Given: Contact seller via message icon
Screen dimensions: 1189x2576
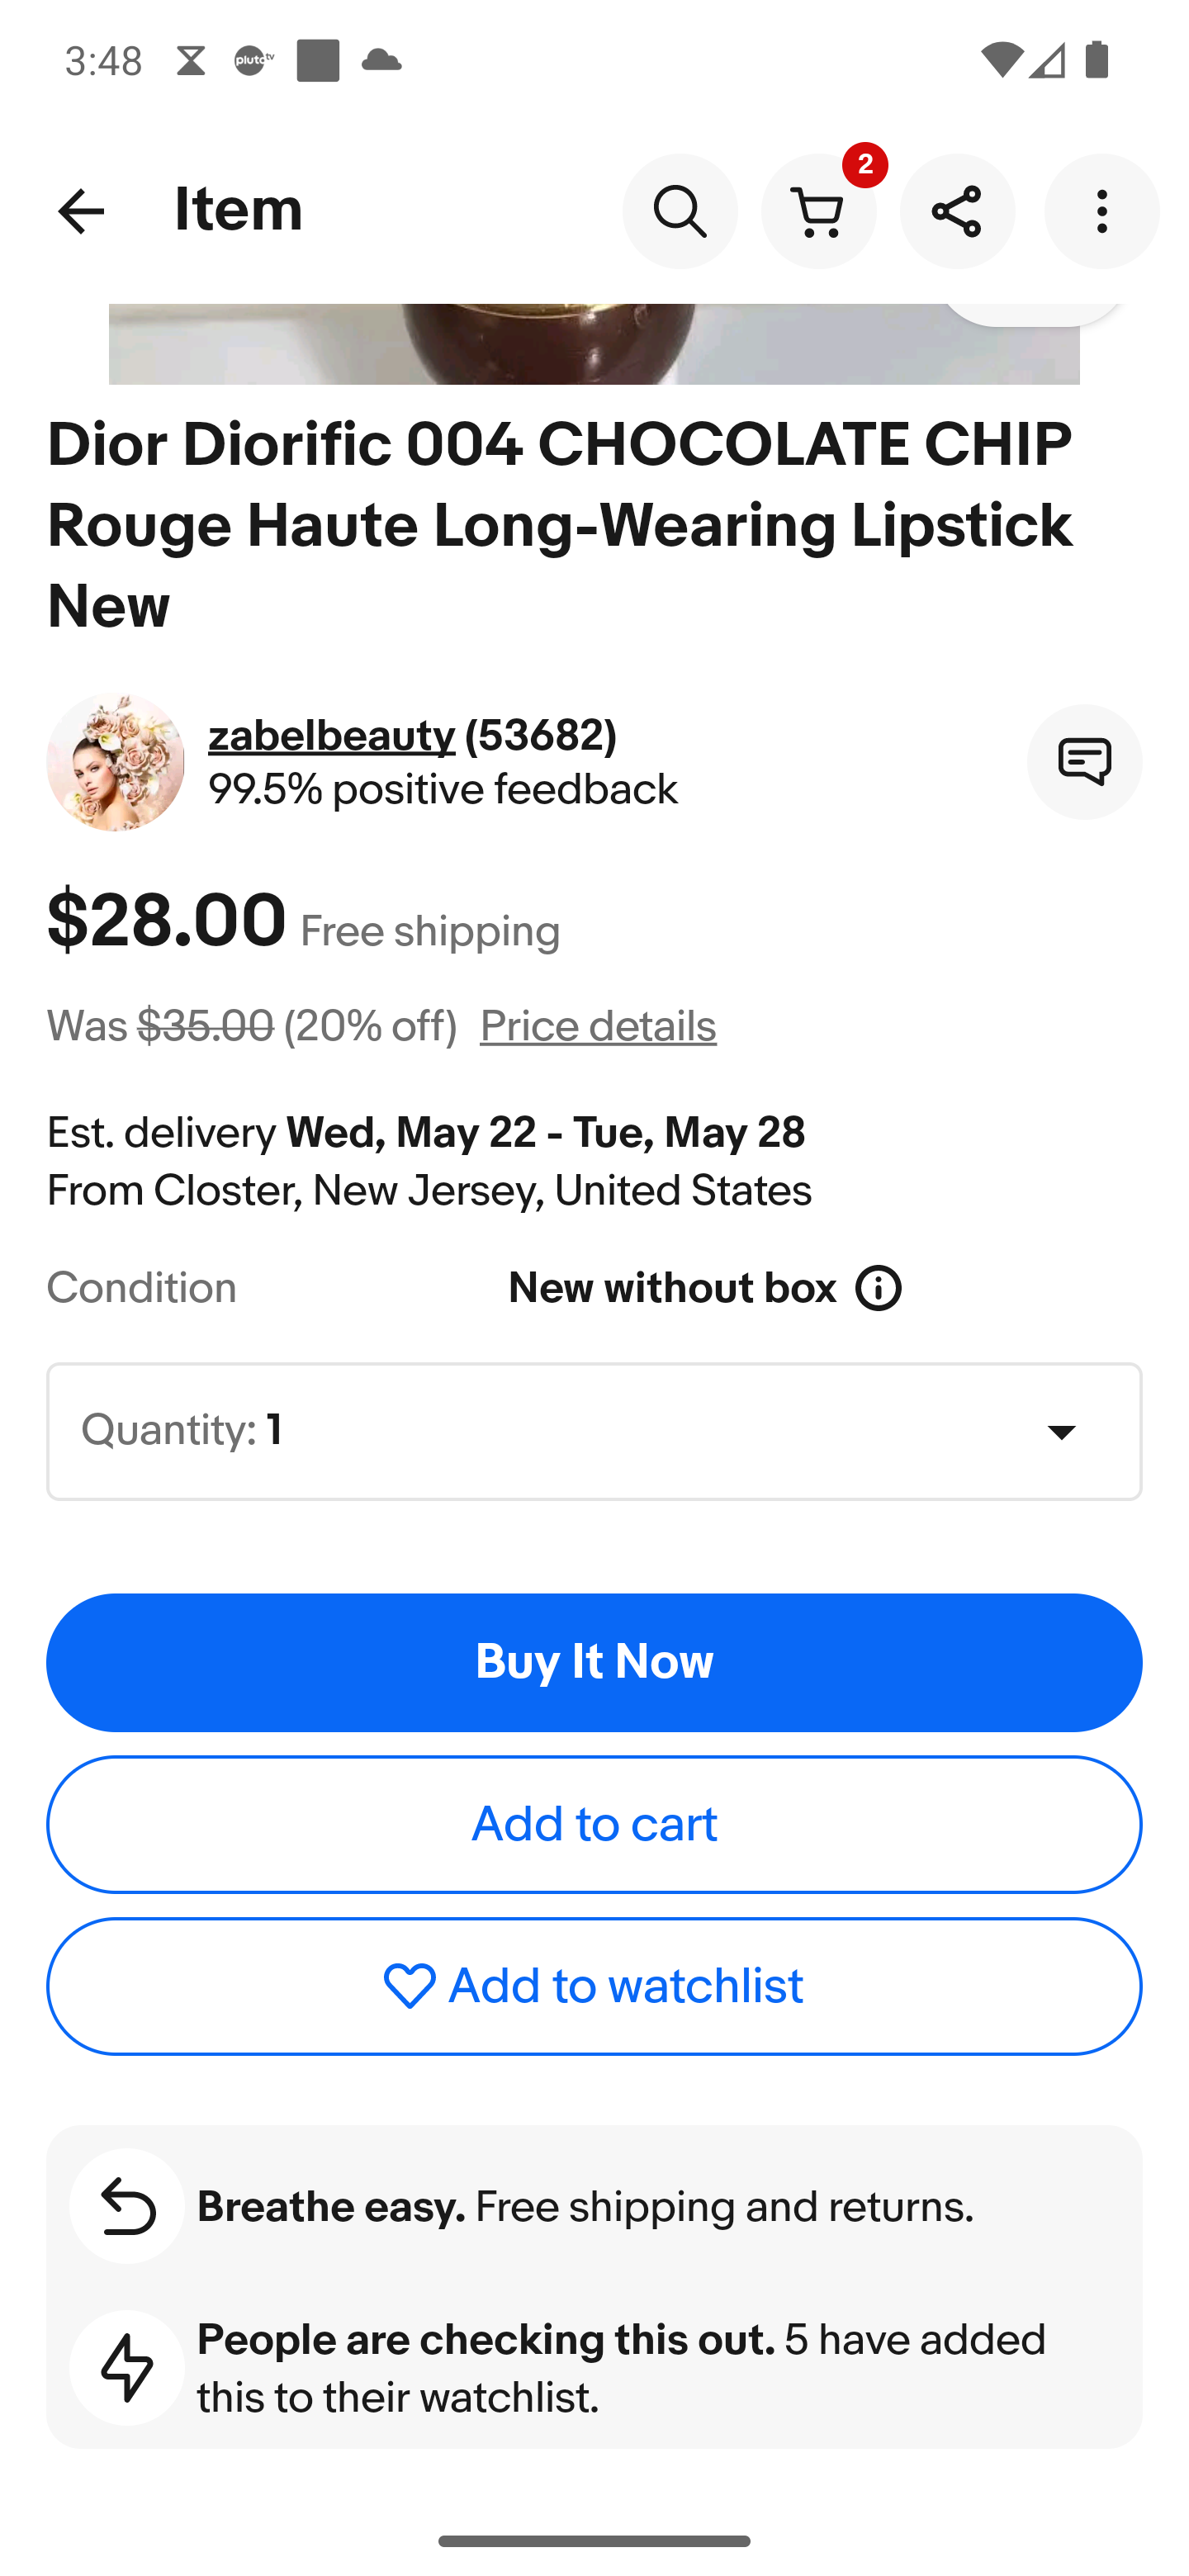Looking at the screenshot, I should click(x=1084, y=762).
